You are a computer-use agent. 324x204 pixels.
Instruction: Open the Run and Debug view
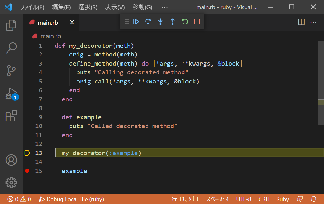pyautogui.click(x=11, y=94)
